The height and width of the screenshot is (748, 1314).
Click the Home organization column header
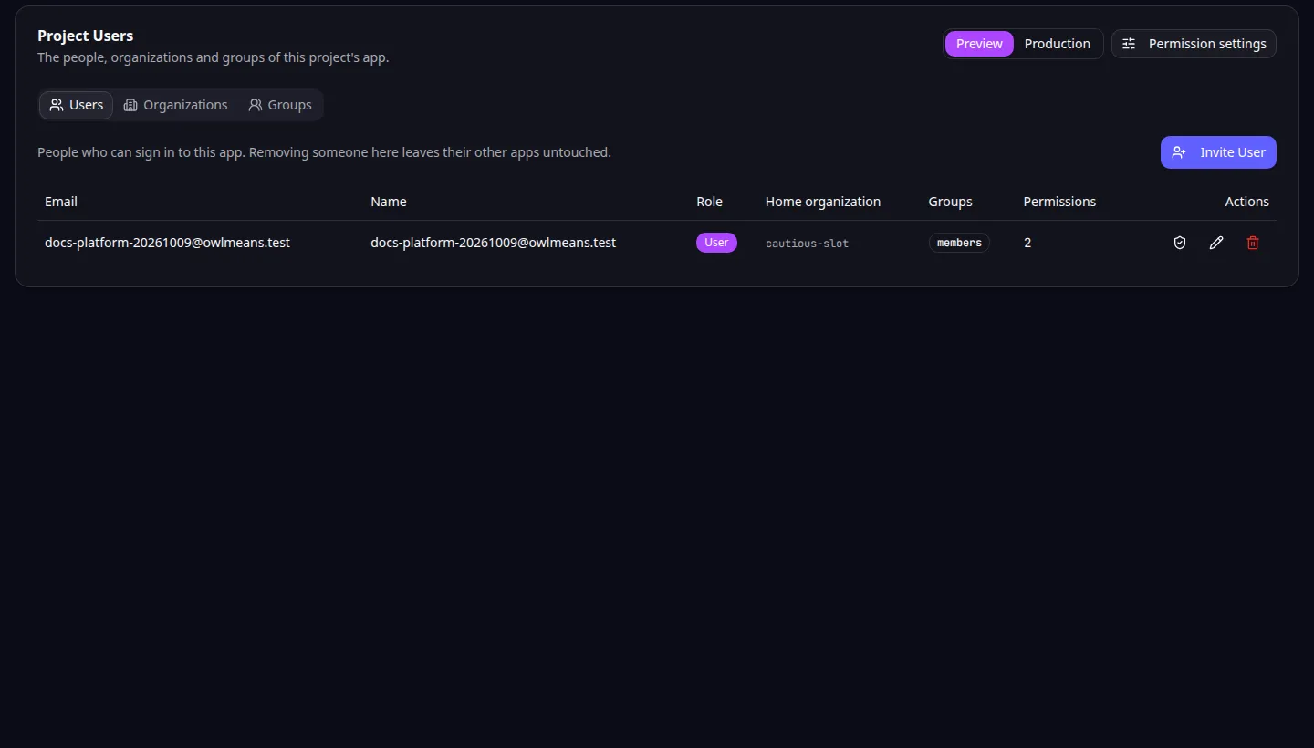point(823,202)
